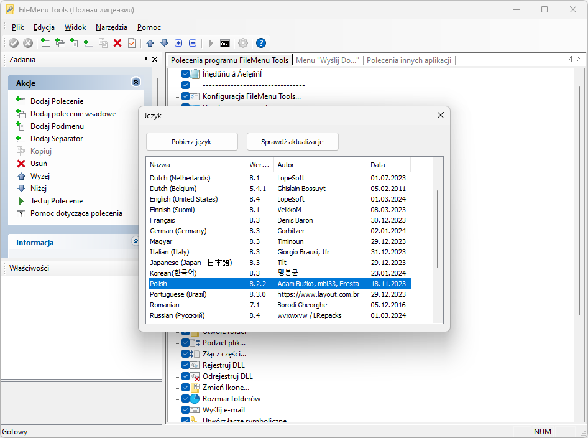Select Polecenia programu FileMenu Tools tab
The height and width of the screenshot is (438, 588).
(229, 60)
